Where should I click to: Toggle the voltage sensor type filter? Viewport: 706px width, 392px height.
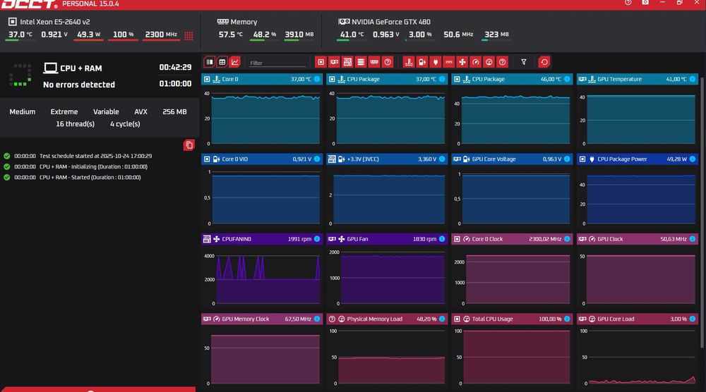(422, 62)
